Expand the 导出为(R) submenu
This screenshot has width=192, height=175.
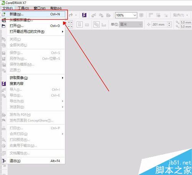pyautogui.click(x=33, y=101)
